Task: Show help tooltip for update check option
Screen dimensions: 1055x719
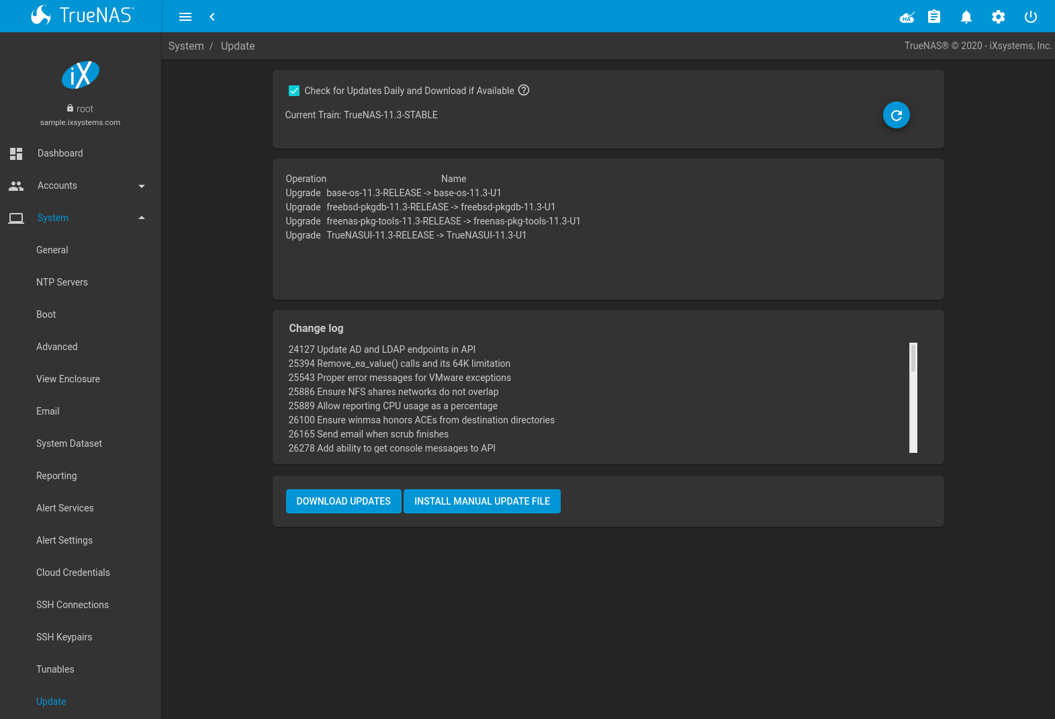Action: (524, 90)
